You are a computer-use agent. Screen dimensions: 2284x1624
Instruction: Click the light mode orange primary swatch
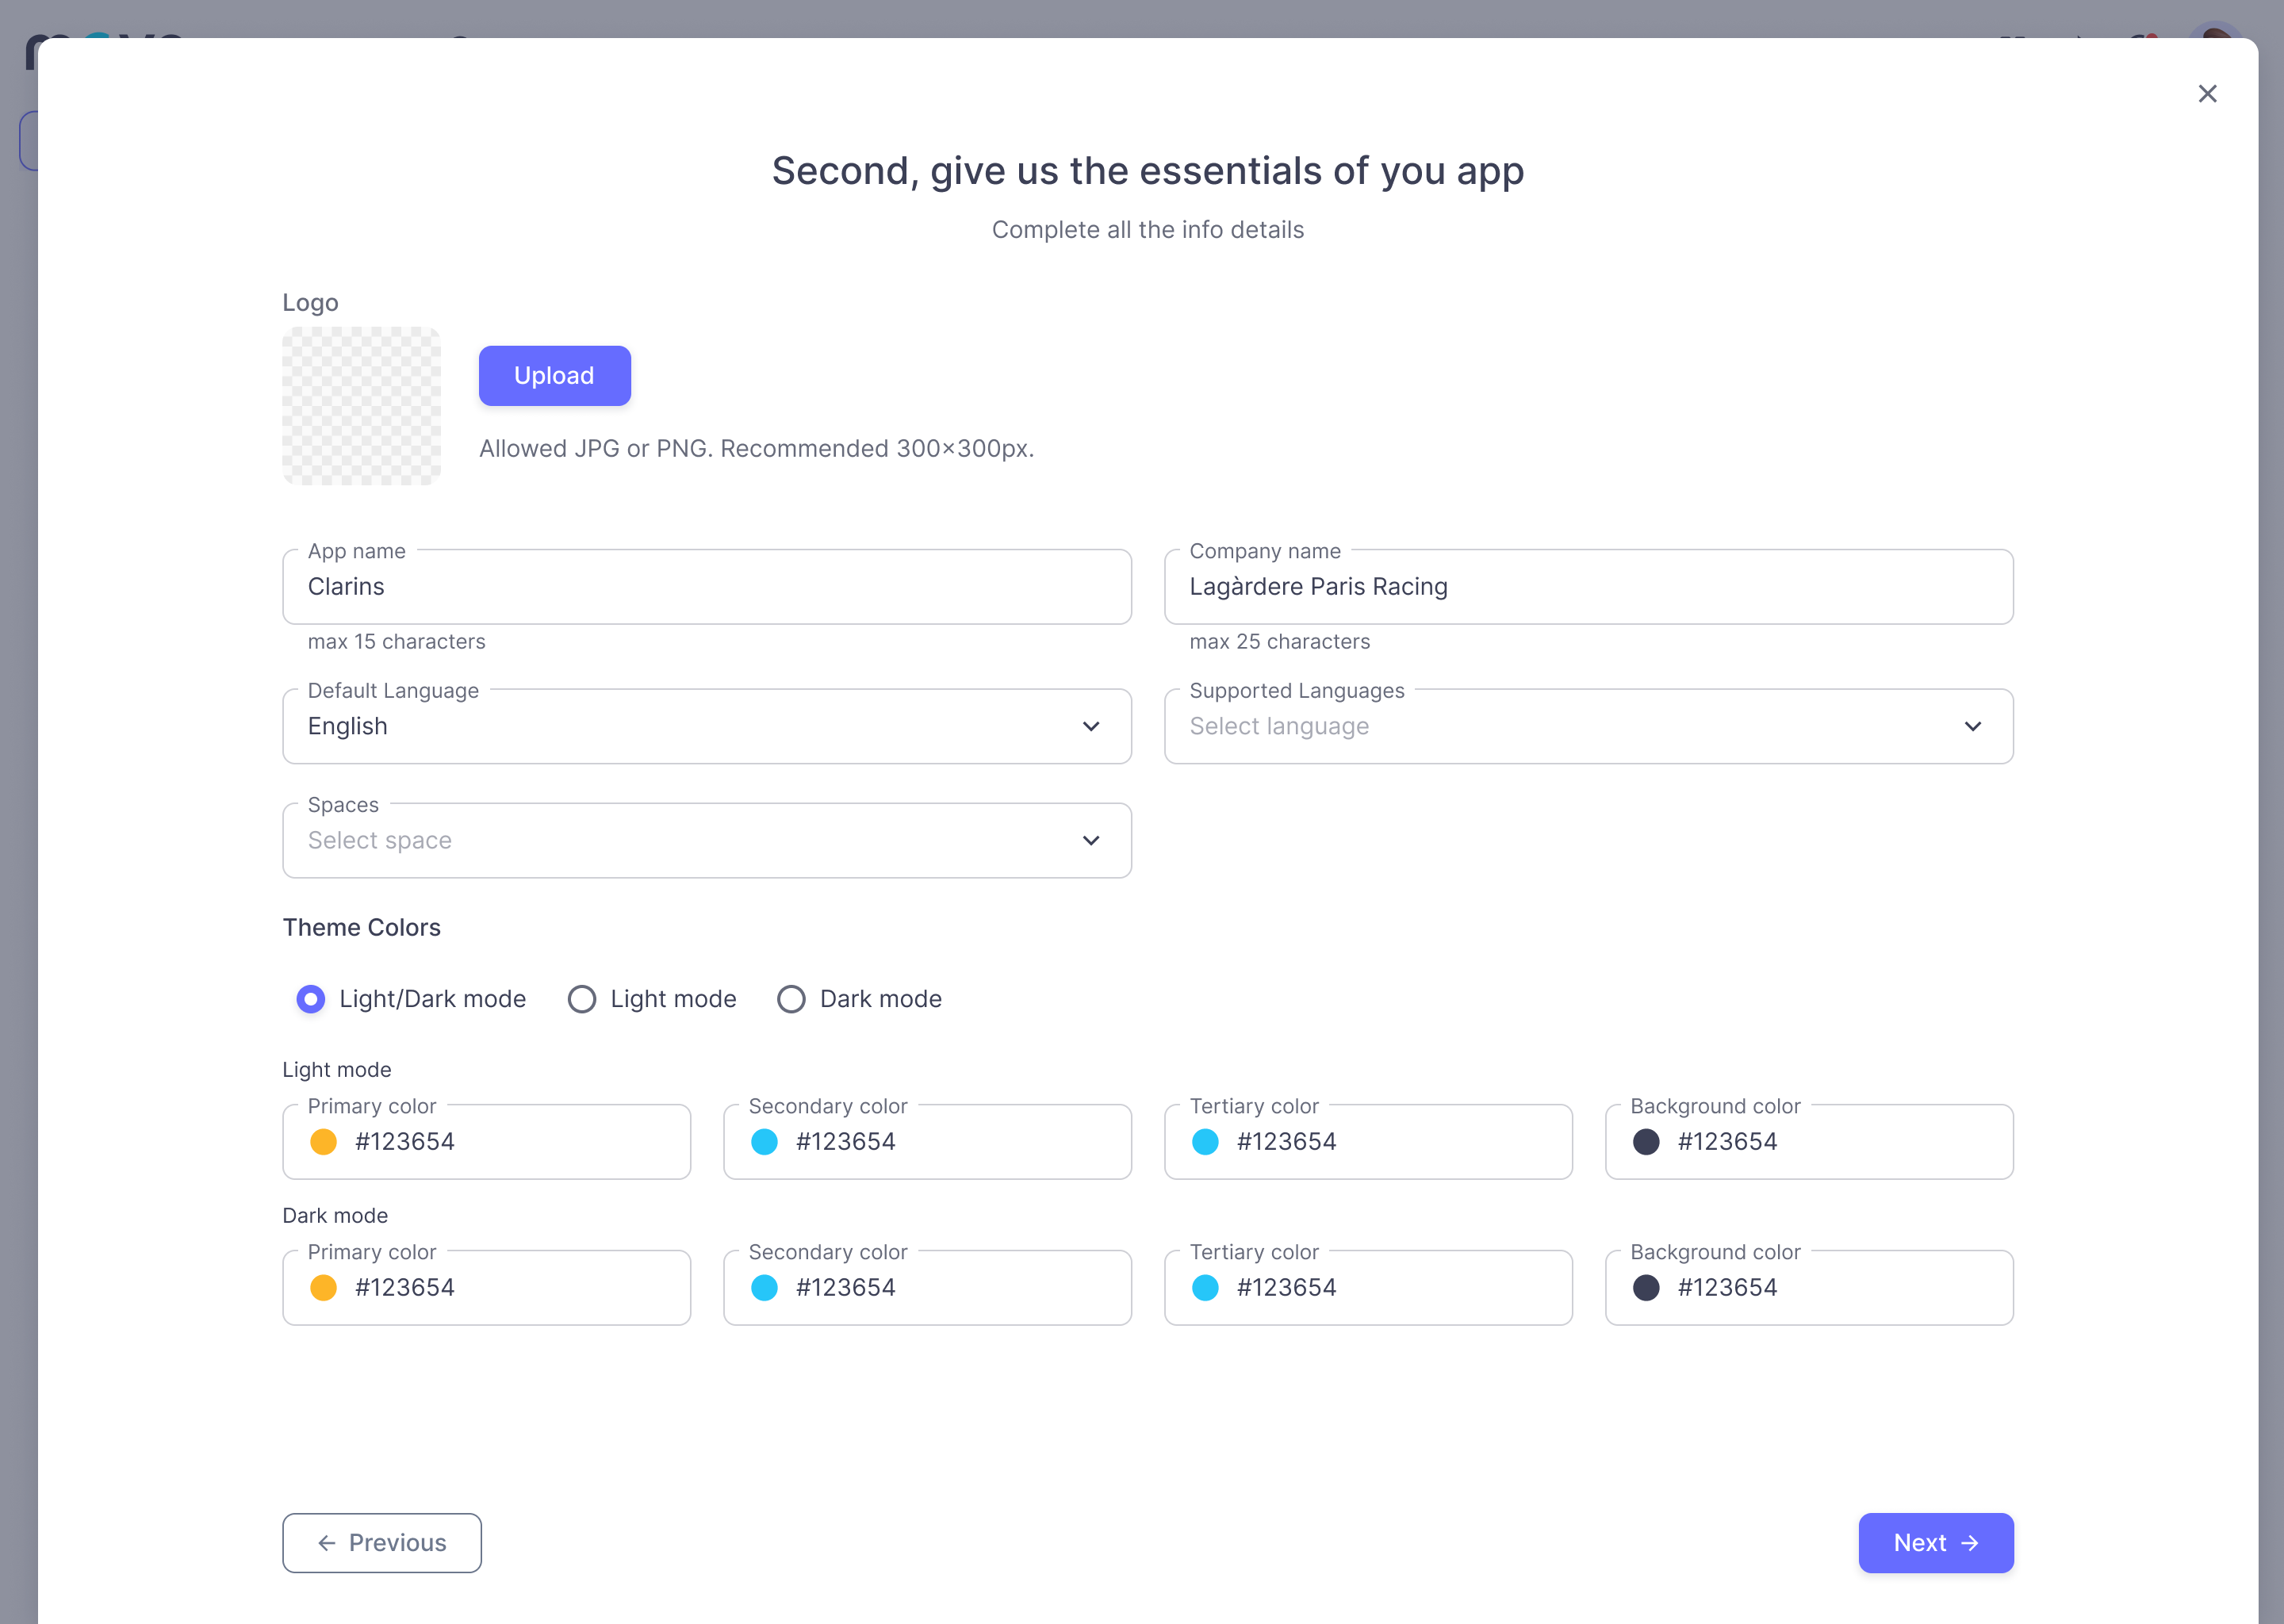point(323,1142)
